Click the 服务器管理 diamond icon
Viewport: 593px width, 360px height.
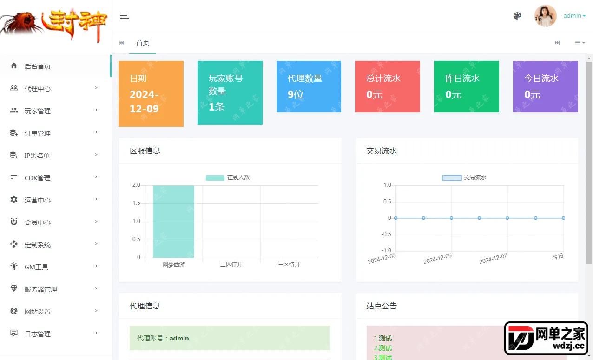point(14,289)
